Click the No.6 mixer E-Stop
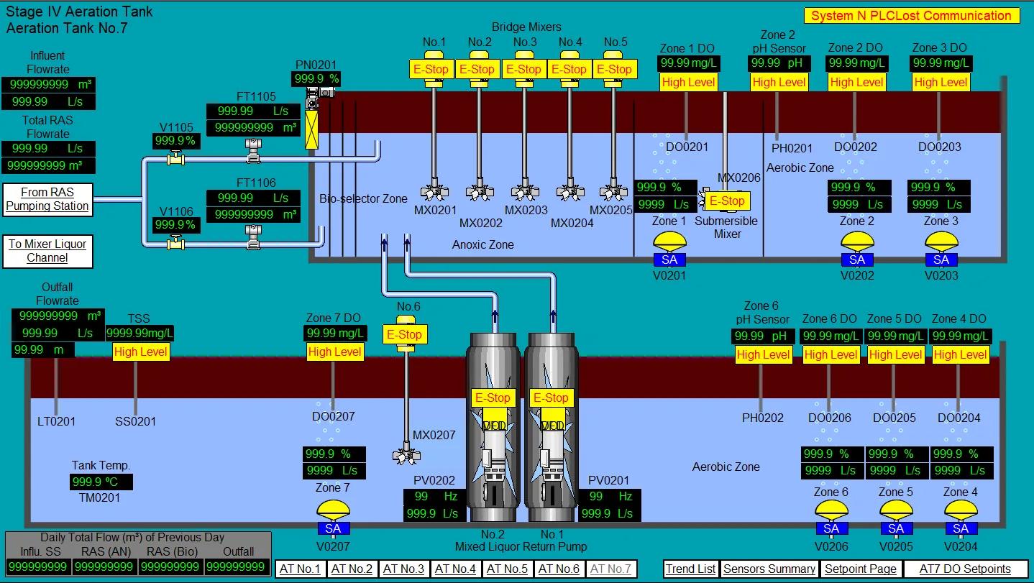Screen dimensions: 1034x583 (x=405, y=334)
